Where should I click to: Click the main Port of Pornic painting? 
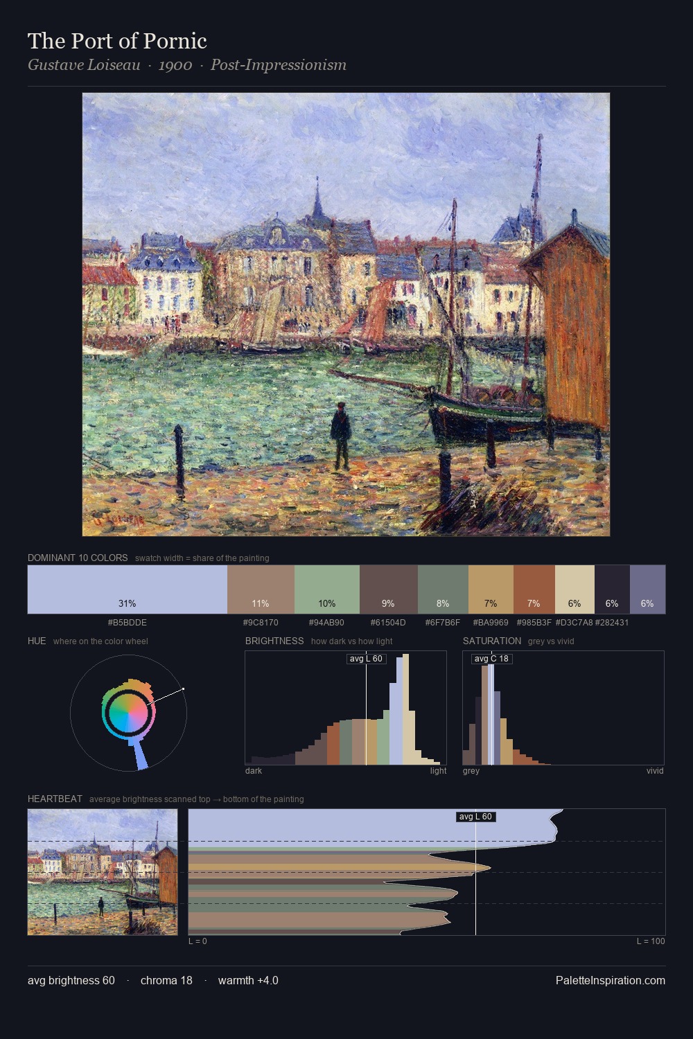[x=346, y=314]
